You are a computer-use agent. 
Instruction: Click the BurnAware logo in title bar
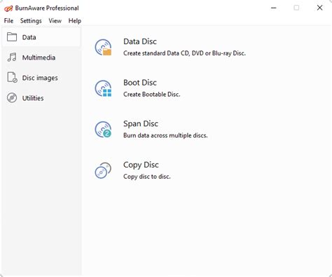click(x=8, y=8)
